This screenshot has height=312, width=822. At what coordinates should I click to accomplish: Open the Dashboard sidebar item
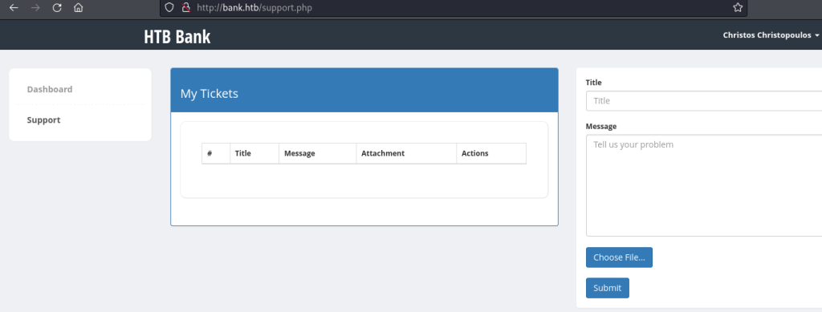coord(50,90)
